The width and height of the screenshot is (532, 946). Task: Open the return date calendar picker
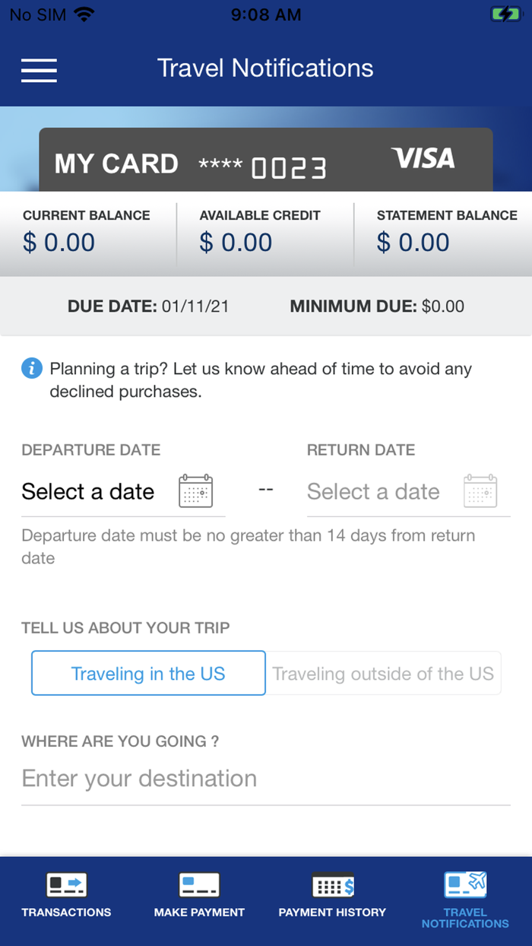point(480,491)
